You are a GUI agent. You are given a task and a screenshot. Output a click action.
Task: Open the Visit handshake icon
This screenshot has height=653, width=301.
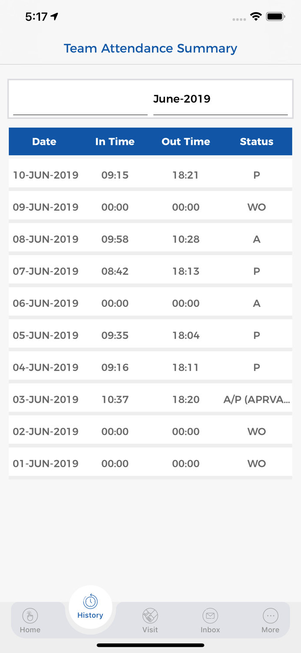[150, 616]
